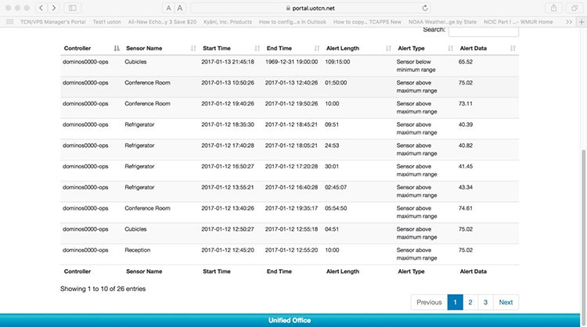This screenshot has height=327, width=587.
Task: Open NOAA Weather by State bookmark
Action: click(x=442, y=22)
